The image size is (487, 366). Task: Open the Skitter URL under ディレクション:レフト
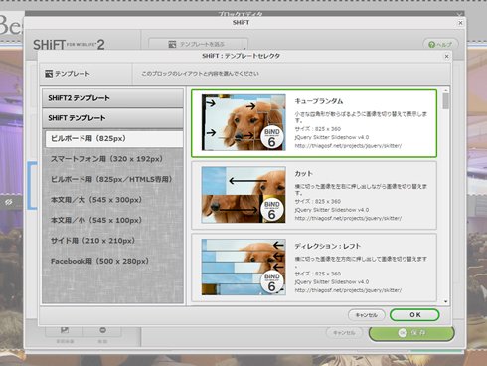(348, 290)
